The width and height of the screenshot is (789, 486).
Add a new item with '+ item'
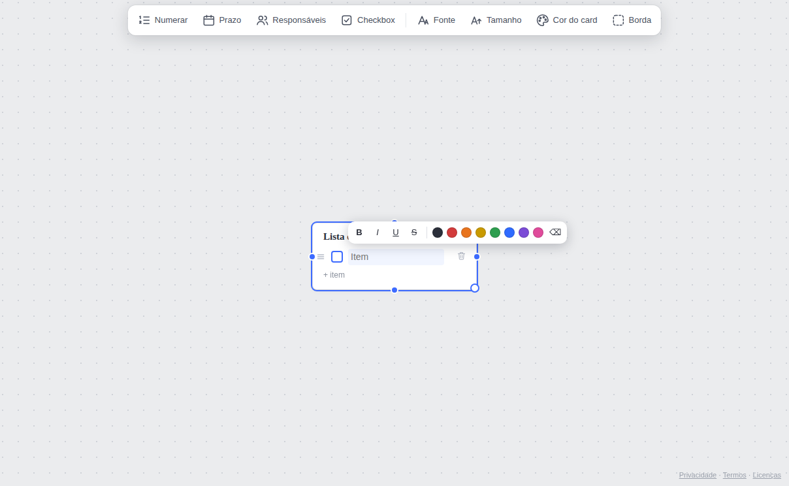pos(334,275)
